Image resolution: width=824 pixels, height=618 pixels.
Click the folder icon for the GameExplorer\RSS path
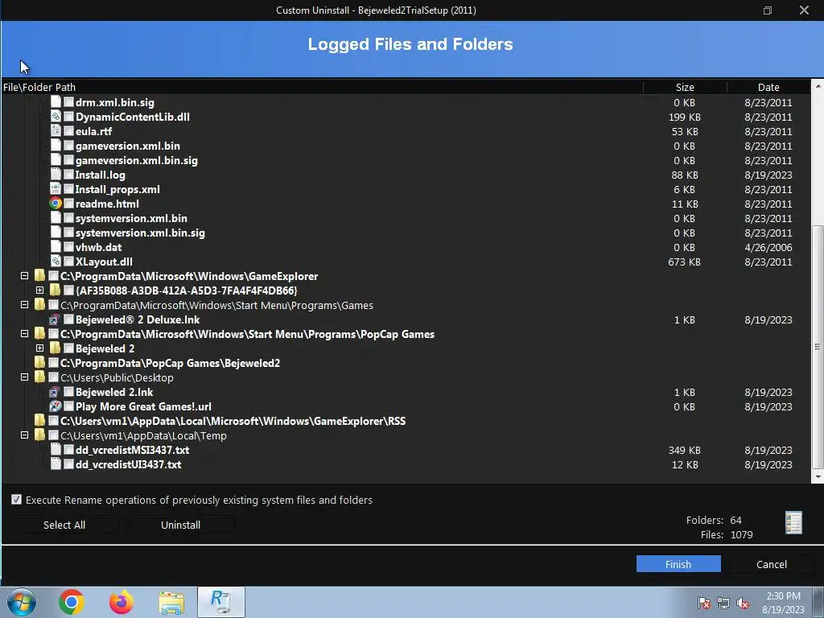40,420
